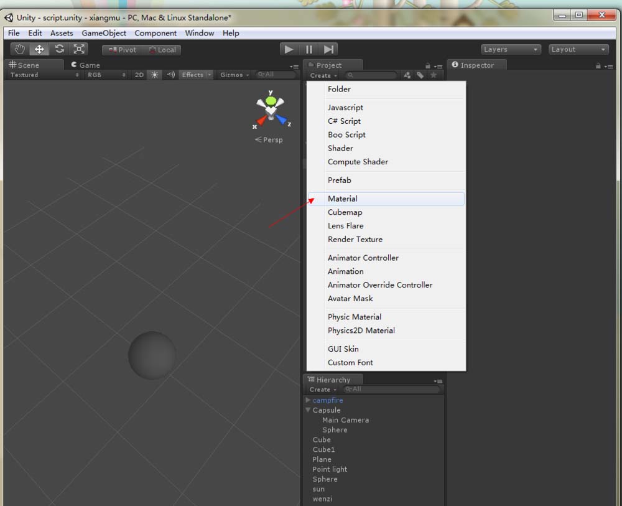
Task: Click the Project search field
Action: pos(371,75)
